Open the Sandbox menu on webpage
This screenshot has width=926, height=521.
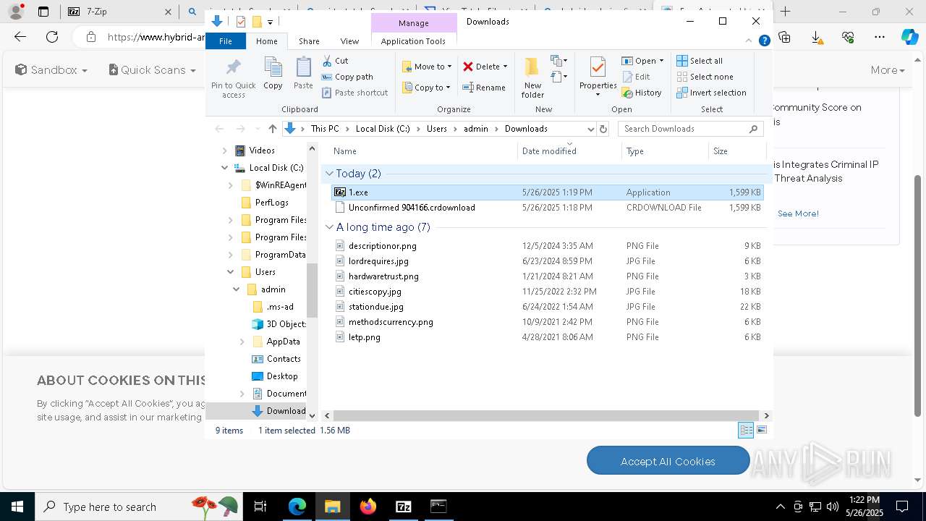51,69
